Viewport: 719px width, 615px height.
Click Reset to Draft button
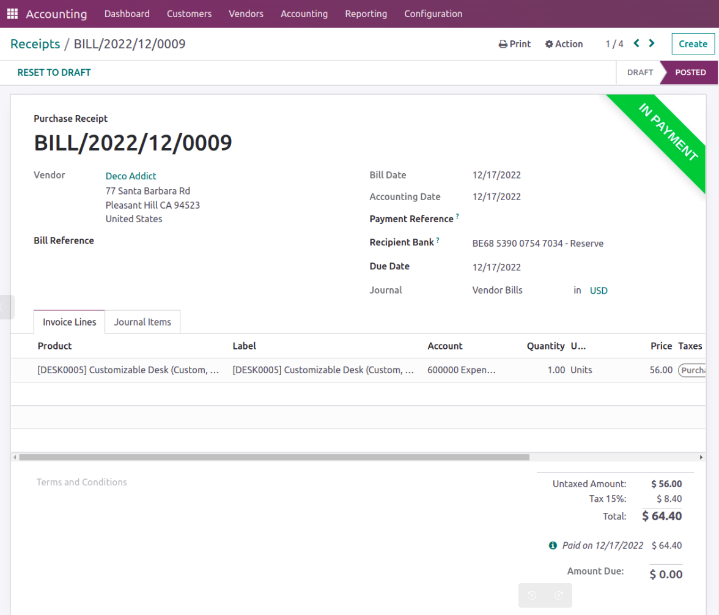(x=54, y=72)
